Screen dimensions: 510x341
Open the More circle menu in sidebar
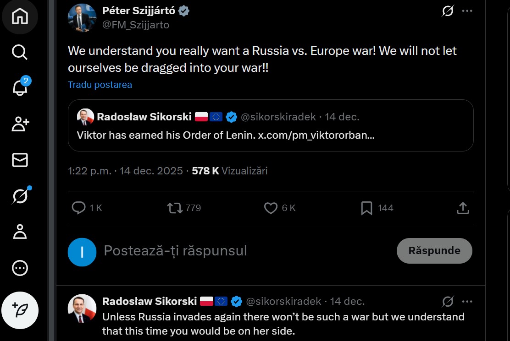(20, 268)
